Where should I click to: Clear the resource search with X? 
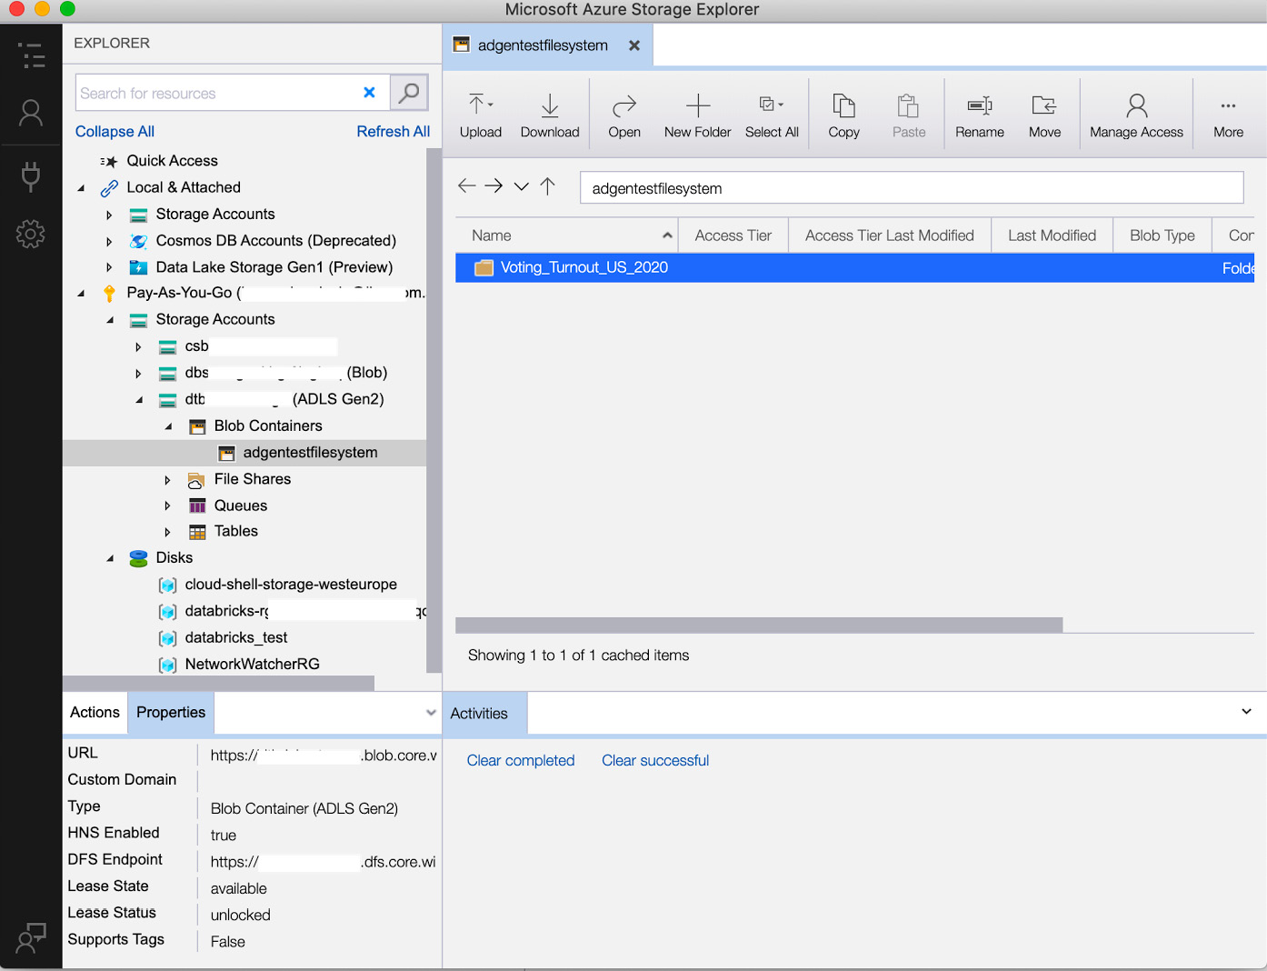(x=369, y=93)
